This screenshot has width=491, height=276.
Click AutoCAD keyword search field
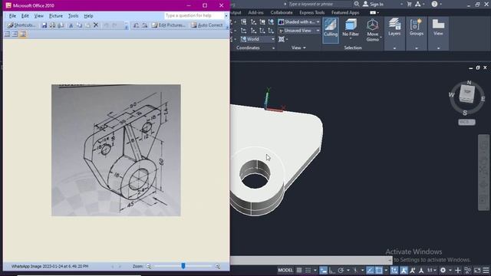click(319, 4)
